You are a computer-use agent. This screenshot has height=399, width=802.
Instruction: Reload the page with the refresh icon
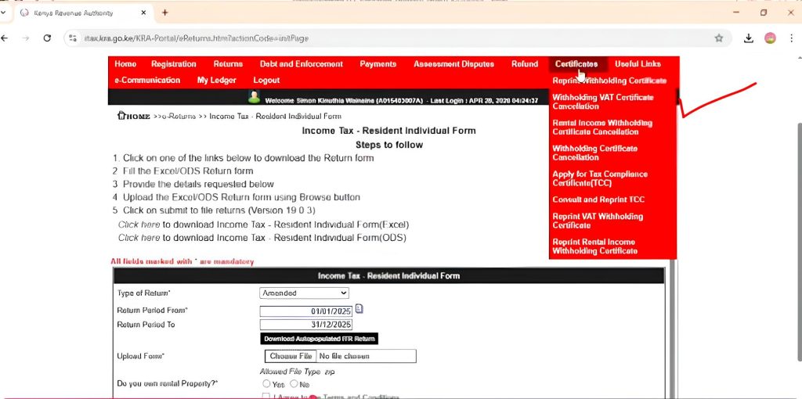pyautogui.click(x=47, y=38)
